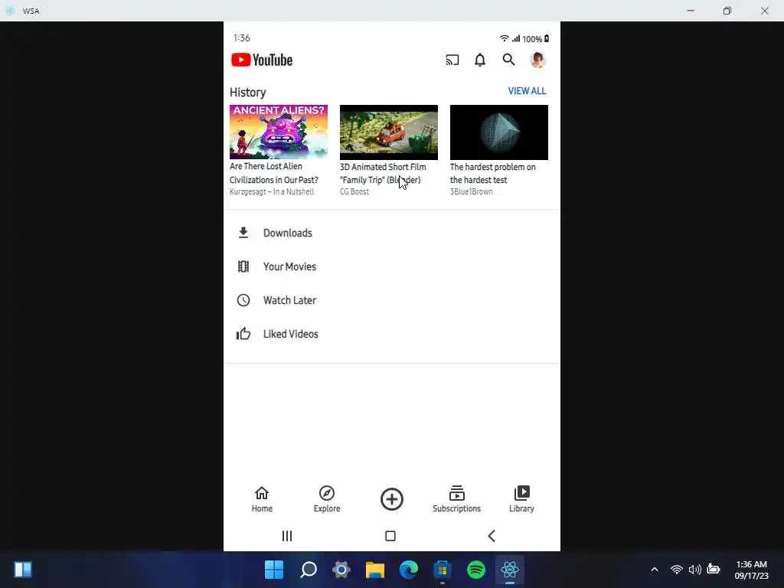Open File Explorer from taskbar
This screenshot has width=784, height=588.
(375, 570)
